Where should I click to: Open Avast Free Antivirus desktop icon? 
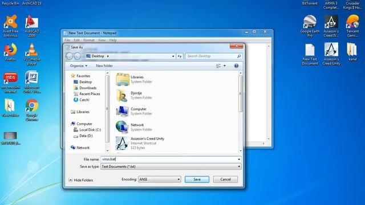(10, 26)
